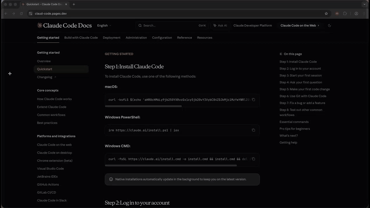Click the browser address bar
This screenshot has width=370, height=208.
[51, 13]
